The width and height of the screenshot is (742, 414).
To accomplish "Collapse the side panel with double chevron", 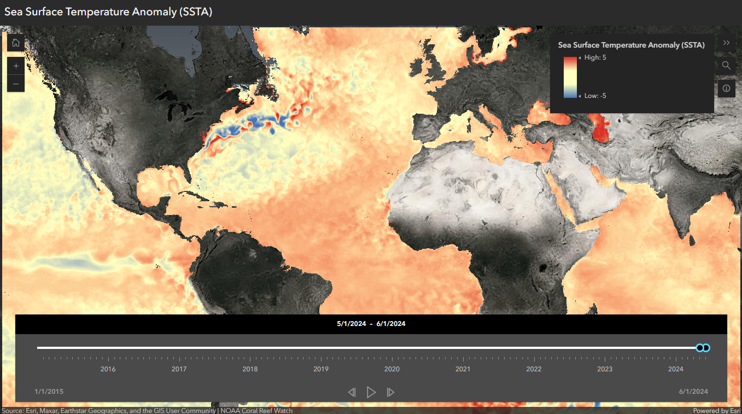I will [x=726, y=43].
